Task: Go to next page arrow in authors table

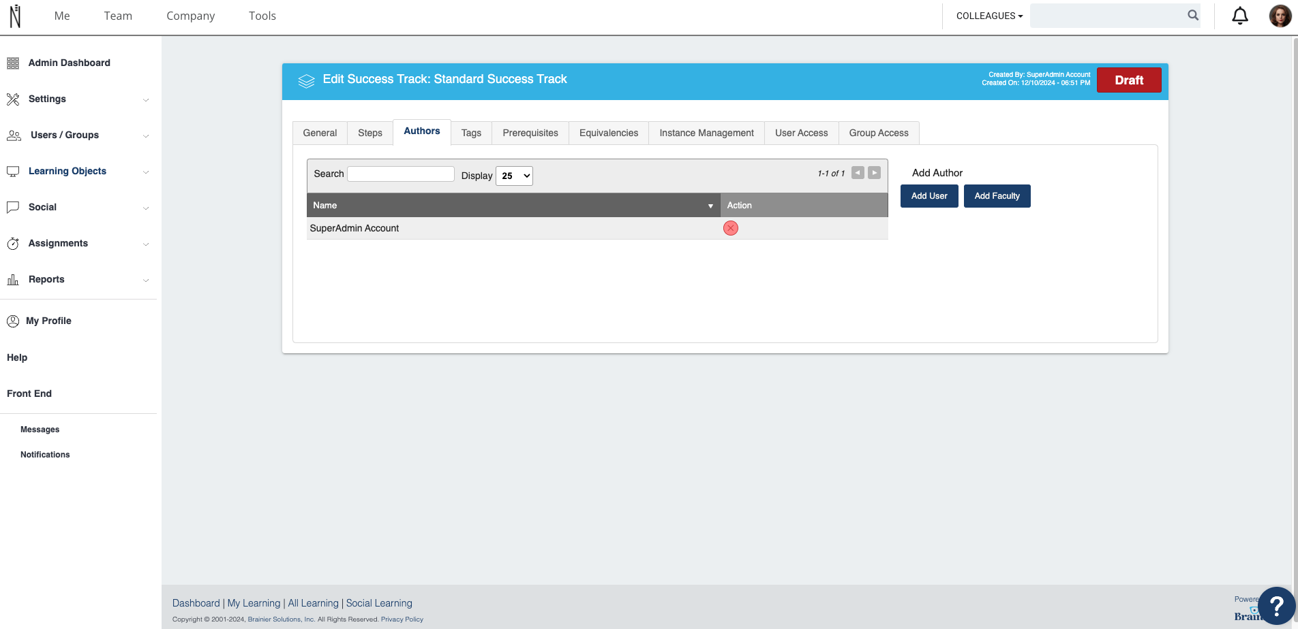Action: (874, 173)
